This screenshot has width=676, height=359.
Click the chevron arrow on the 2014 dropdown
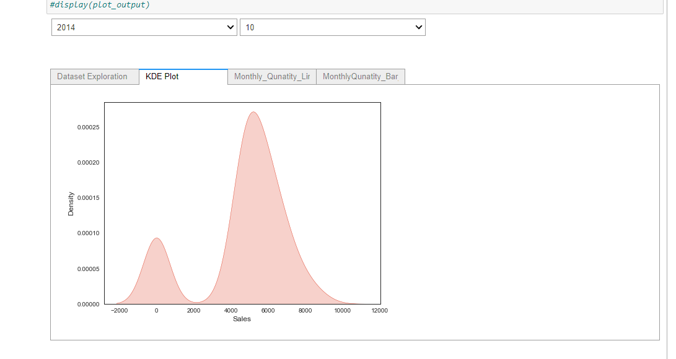230,27
